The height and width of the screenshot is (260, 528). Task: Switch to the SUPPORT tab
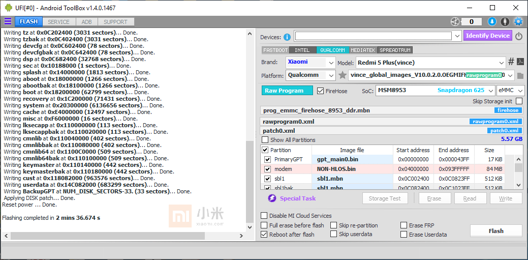(115, 21)
